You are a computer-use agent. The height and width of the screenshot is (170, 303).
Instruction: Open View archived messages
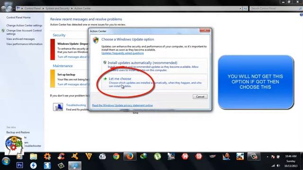(x=20, y=39)
